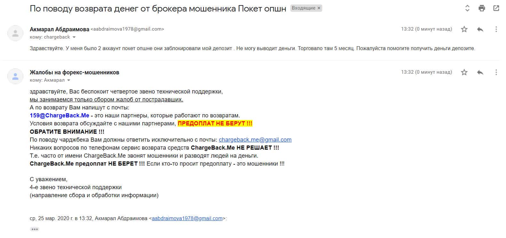The width and height of the screenshot is (506, 238).
Task: Reply to the Жалобы на форекс-мошенников message
Action: click(x=480, y=72)
